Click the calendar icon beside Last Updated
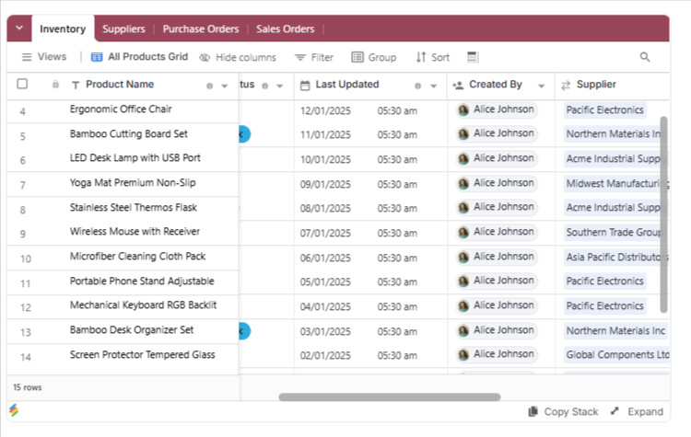 point(305,86)
